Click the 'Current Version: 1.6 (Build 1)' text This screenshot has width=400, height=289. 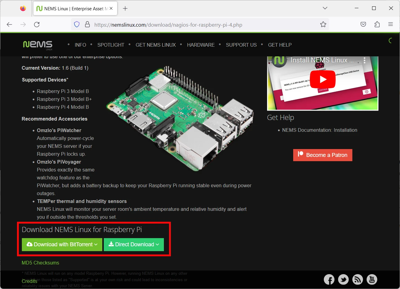(x=55, y=68)
